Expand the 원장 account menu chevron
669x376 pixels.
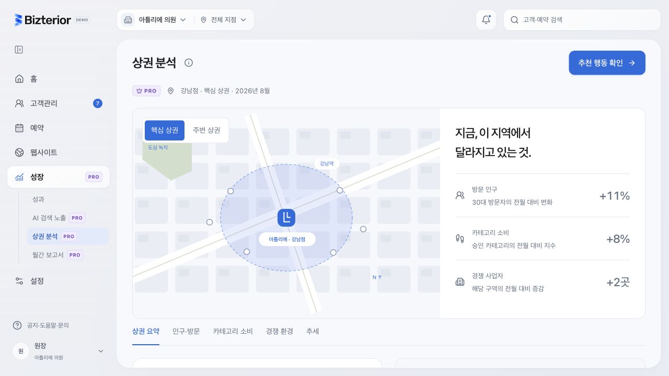click(101, 351)
